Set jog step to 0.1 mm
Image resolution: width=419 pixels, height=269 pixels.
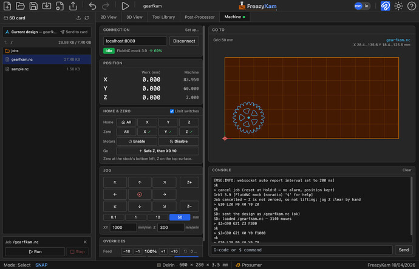pos(114,217)
